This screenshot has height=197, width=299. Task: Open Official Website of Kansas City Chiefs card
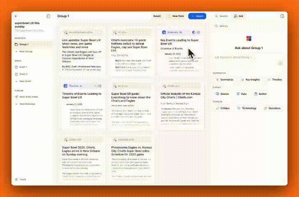[x=181, y=106]
